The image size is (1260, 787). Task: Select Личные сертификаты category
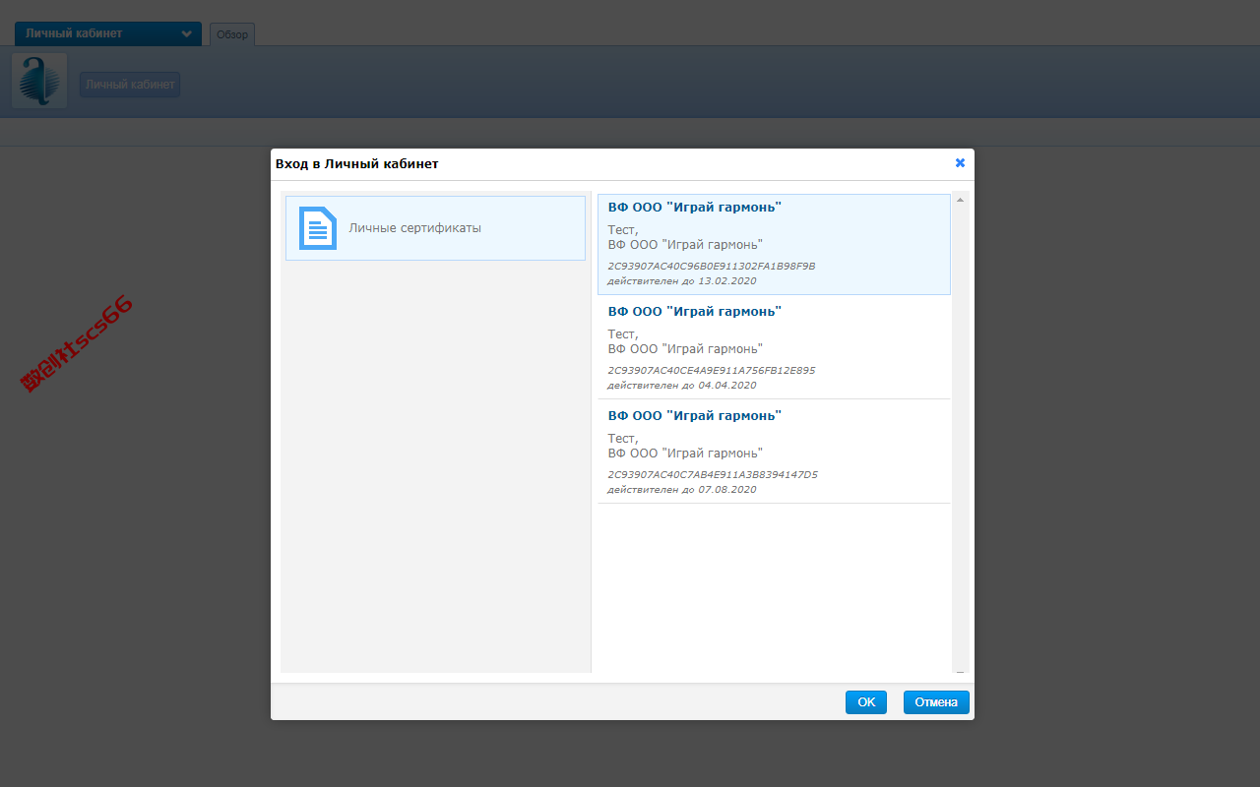[x=435, y=228]
